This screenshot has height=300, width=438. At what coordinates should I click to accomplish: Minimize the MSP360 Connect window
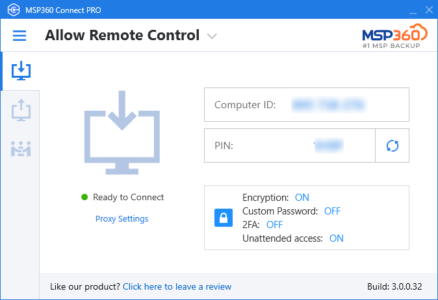click(413, 10)
